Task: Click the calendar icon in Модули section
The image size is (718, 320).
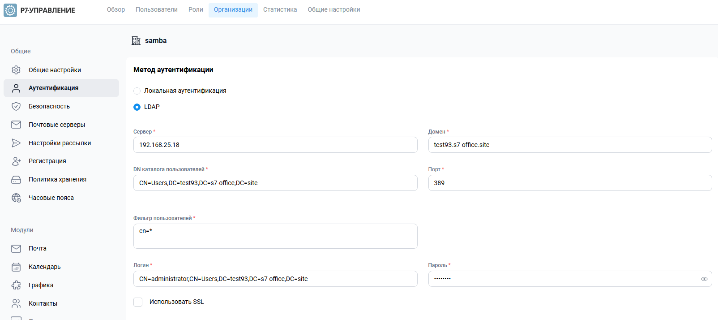Action: [x=16, y=267]
